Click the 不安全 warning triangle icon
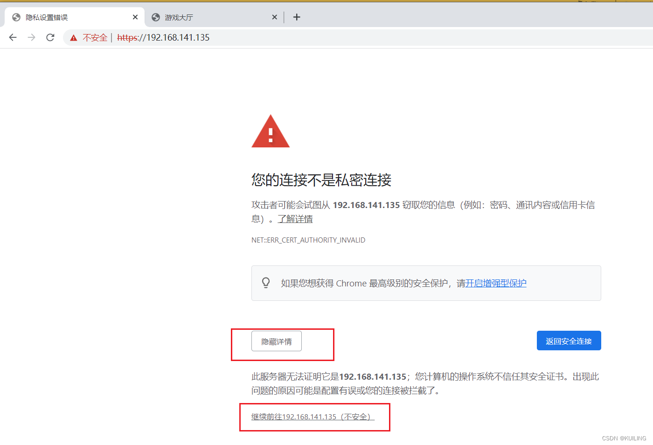653x445 pixels. (73, 37)
